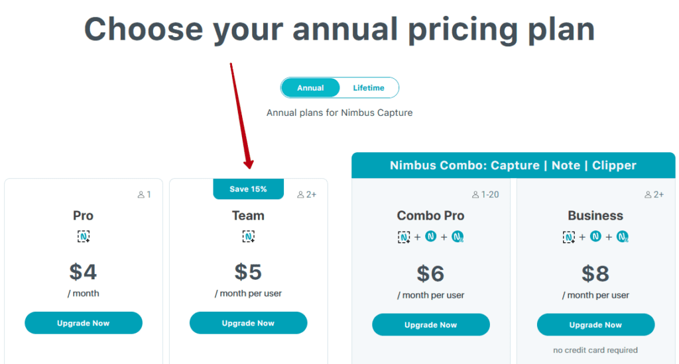Image resolution: width=679 pixels, height=364 pixels.
Task: Click the Save 15% badge on Team
Action: (248, 189)
